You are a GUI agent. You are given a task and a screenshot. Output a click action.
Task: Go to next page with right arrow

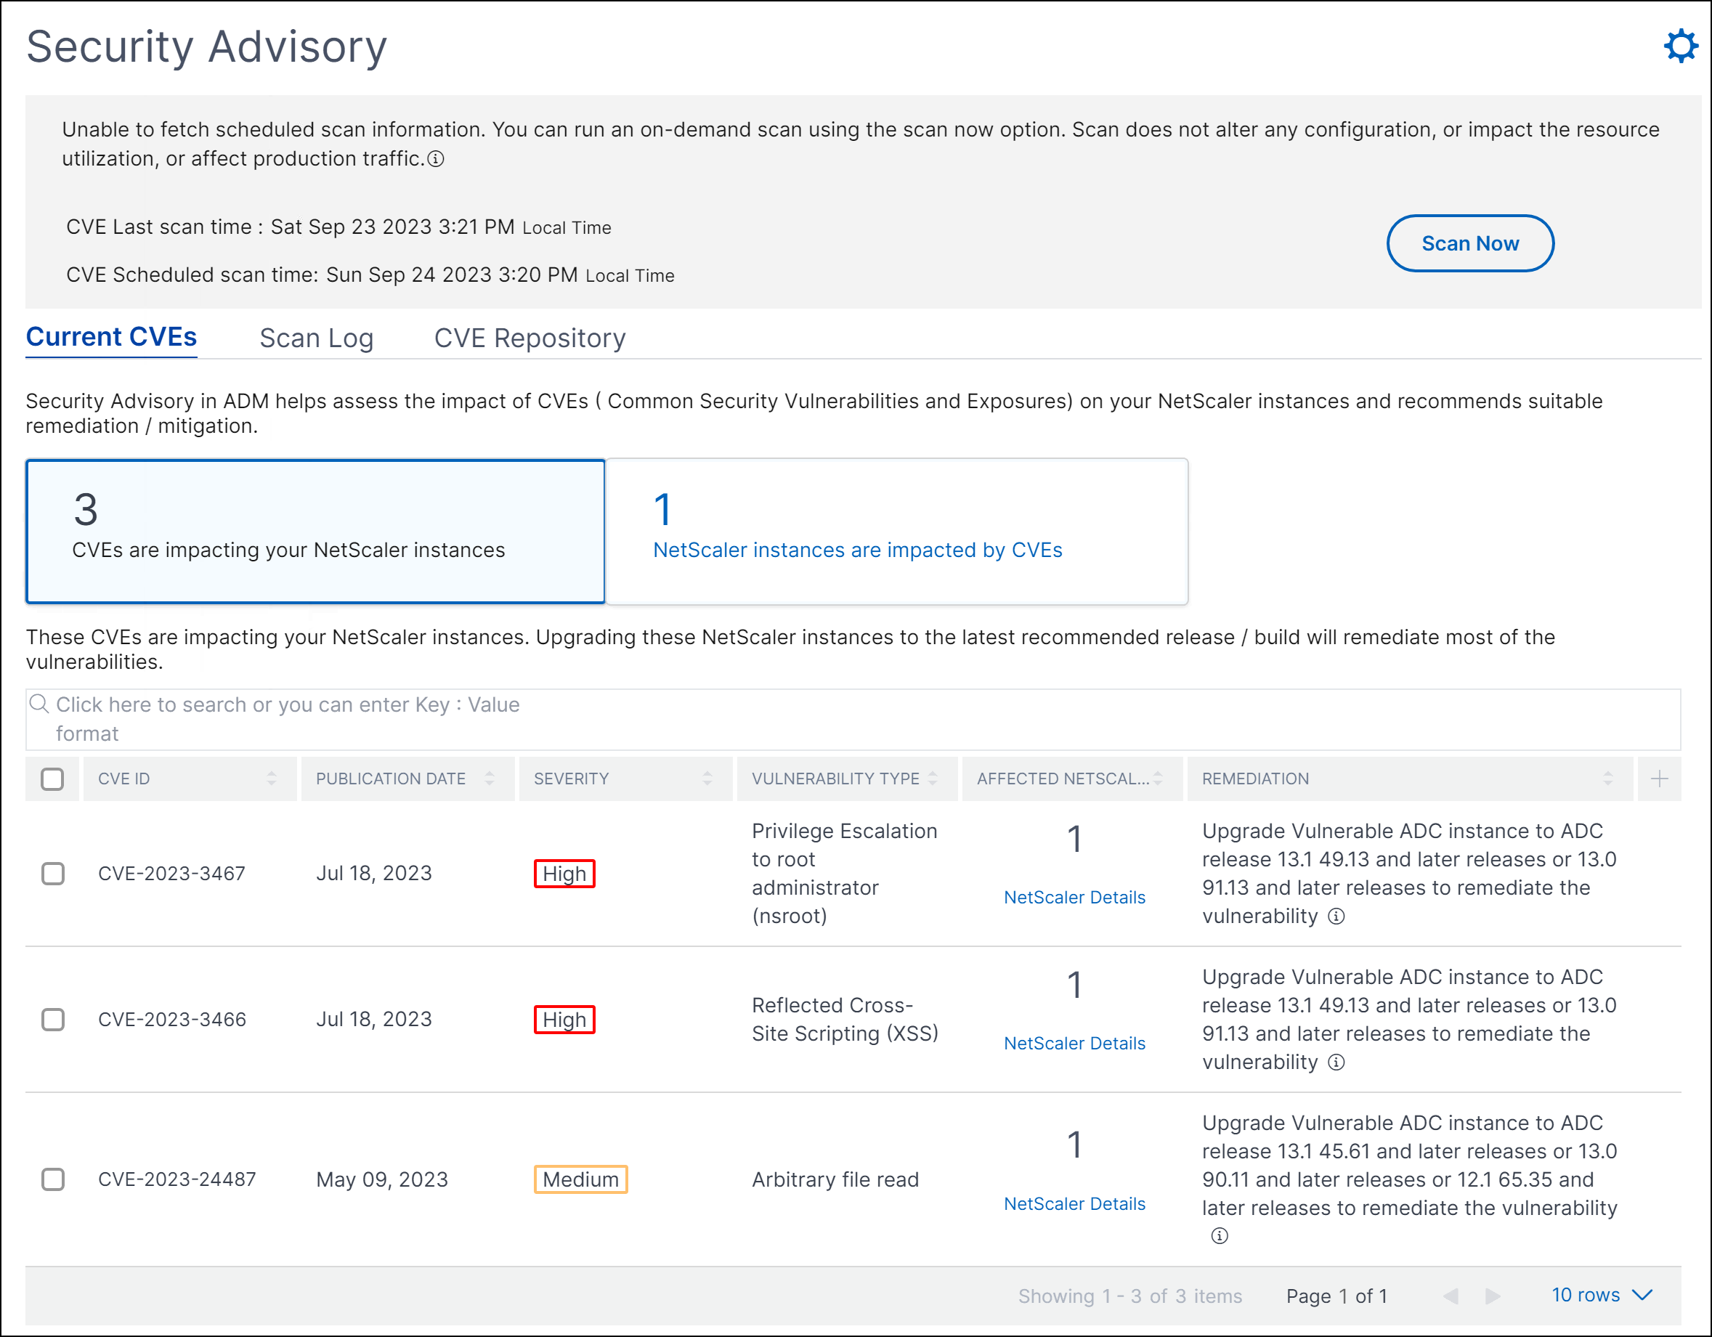[x=1493, y=1296]
